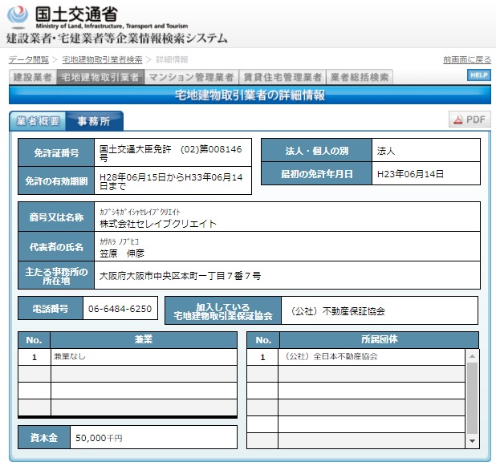Click the 免許証番号 header cell
This screenshot has height=466, width=496.
(x=56, y=152)
